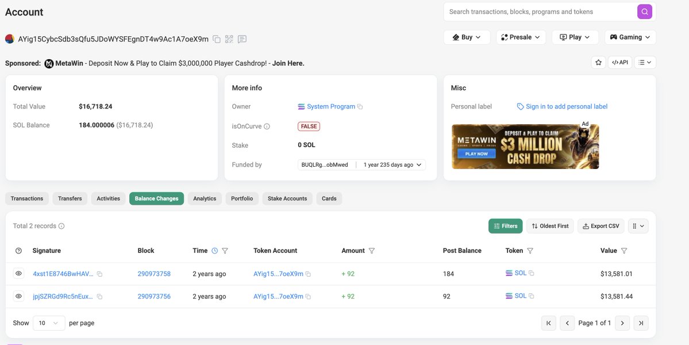Viewport: 689px width, 345px height.
Task: Open rows per page dropdown showing 10
Action: point(49,323)
